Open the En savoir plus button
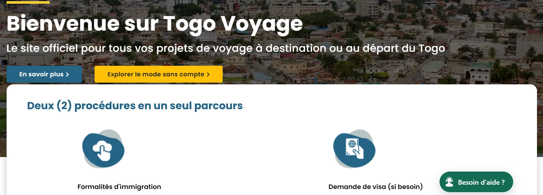Screen dimensions: 543x195 coord(44,74)
